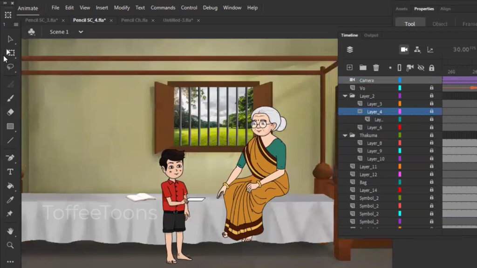Select the Layer_9 layer row

(390, 151)
